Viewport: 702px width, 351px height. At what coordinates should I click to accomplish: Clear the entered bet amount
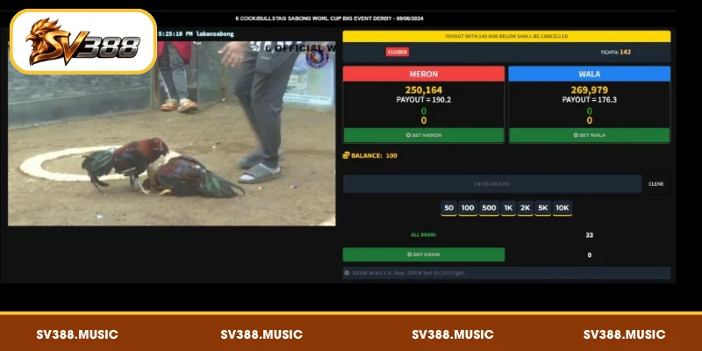coord(655,184)
